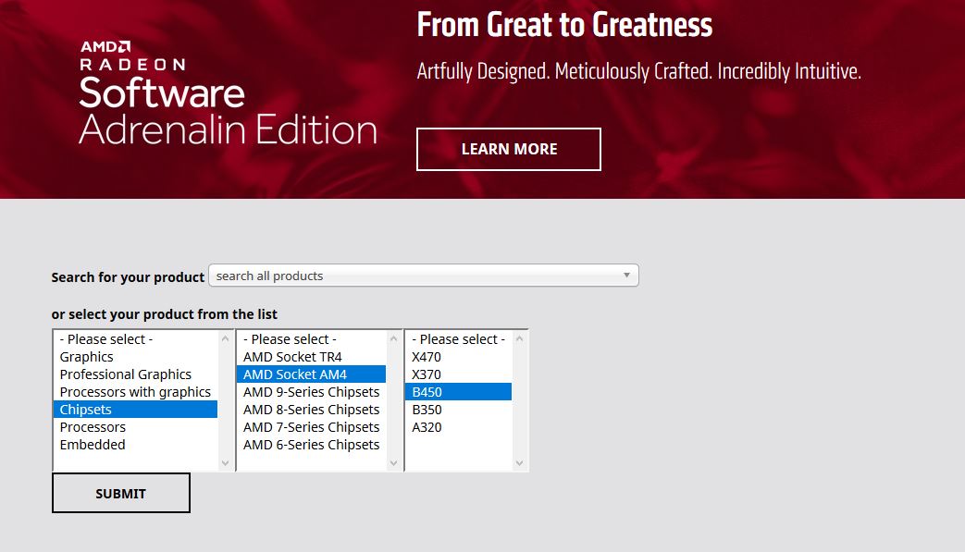
Task: Click the SUBMIT button
Action: pos(121,493)
